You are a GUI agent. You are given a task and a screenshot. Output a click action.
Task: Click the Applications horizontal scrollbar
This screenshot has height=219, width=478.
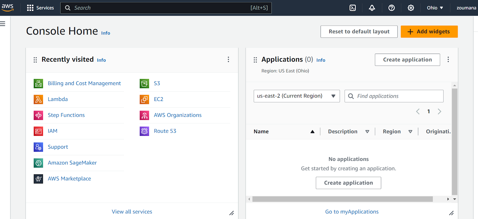tap(343, 199)
